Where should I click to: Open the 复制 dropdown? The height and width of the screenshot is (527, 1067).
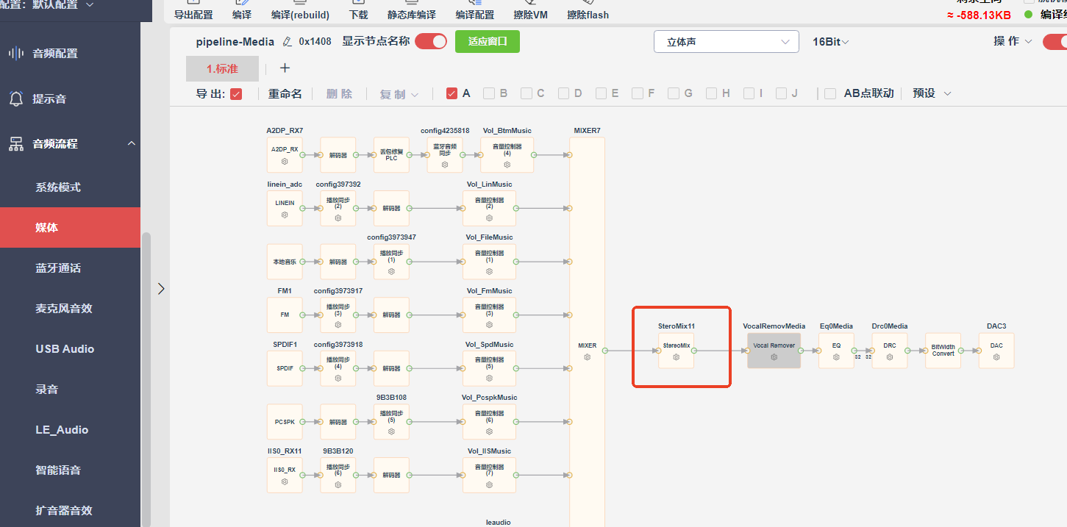[x=399, y=94]
